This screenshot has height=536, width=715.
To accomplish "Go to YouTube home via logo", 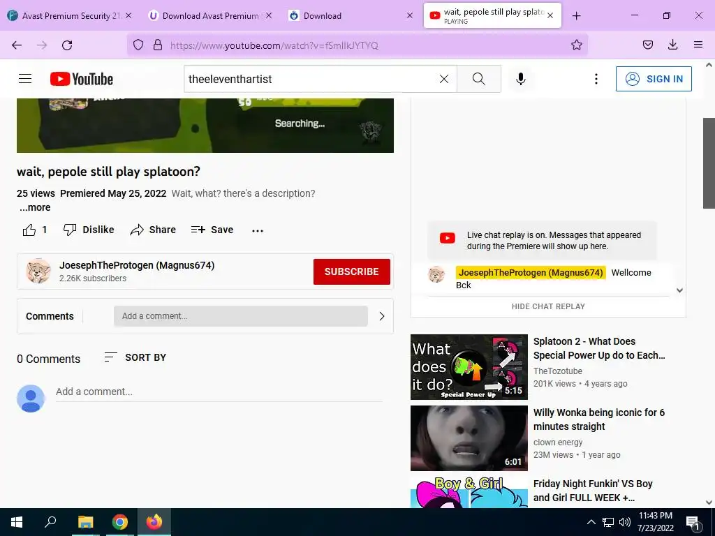I will click(82, 79).
